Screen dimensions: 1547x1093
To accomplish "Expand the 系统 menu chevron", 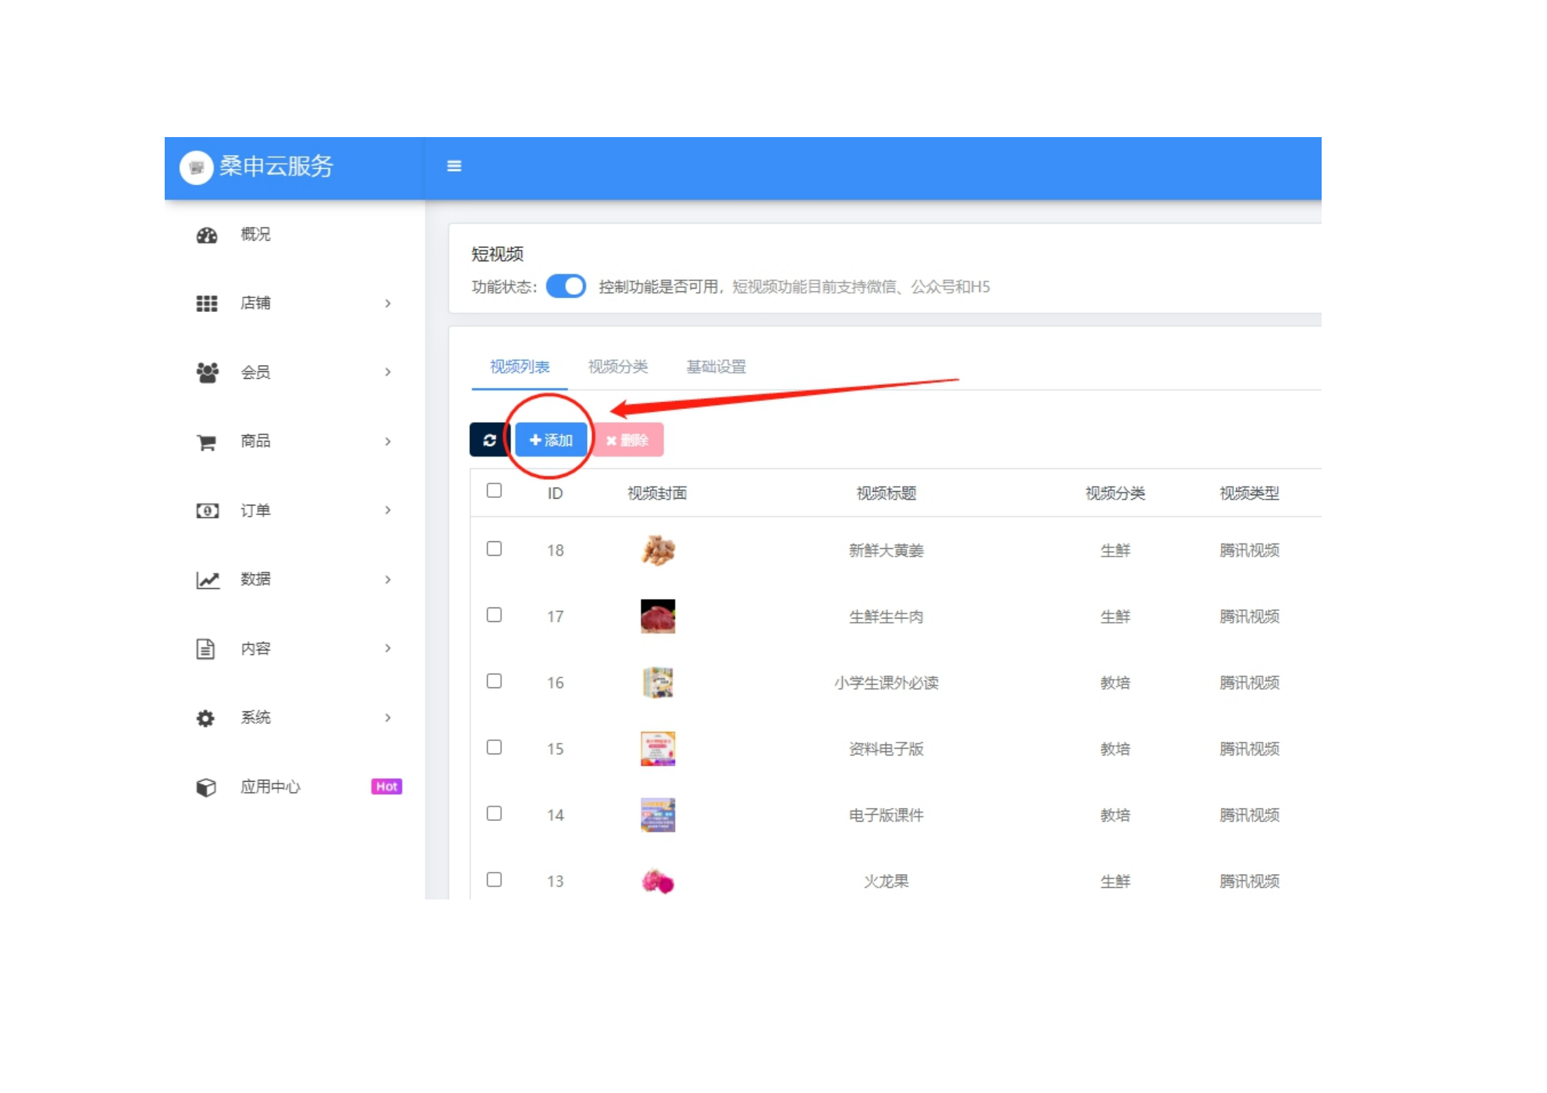I will tap(388, 718).
